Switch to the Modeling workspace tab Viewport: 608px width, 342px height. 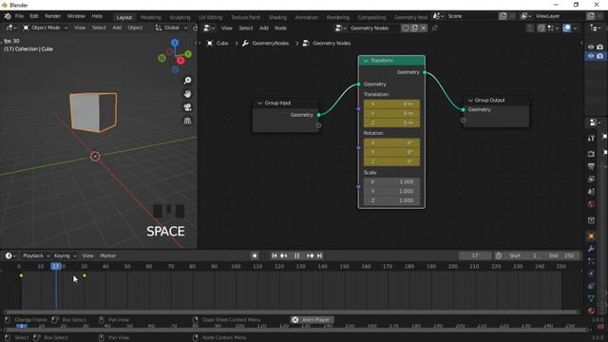(x=151, y=17)
